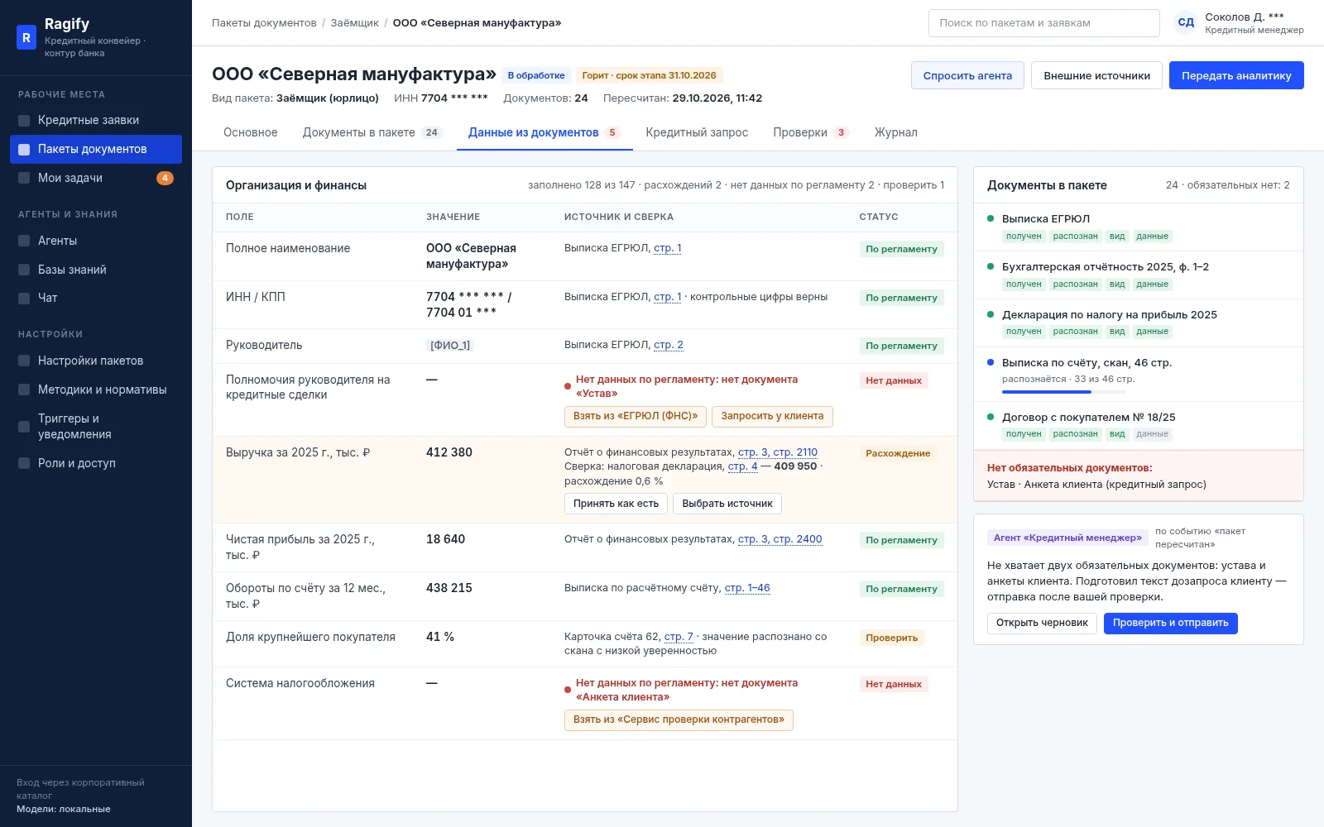
Task: Open Внешние источники
Action: point(1096,75)
